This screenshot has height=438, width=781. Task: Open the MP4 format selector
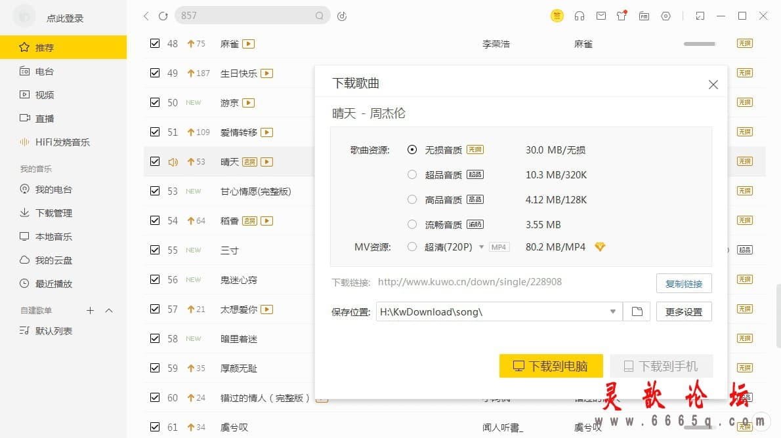[499, 247]
